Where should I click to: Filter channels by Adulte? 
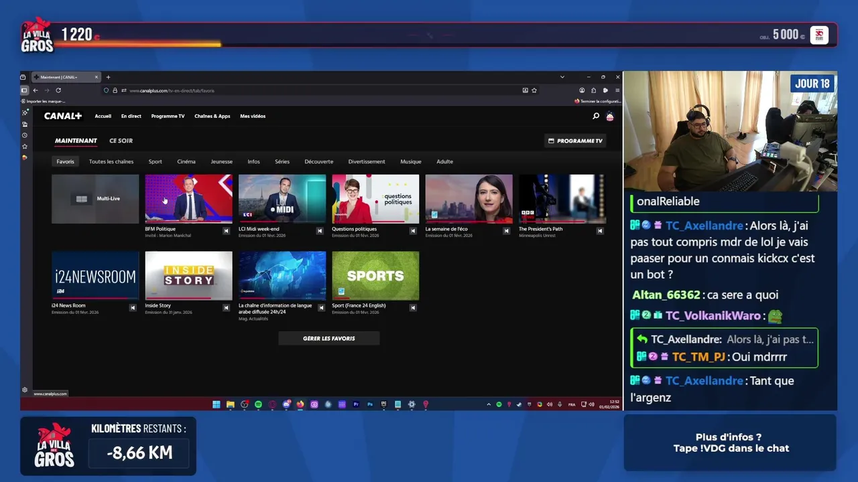coord(445,161)
